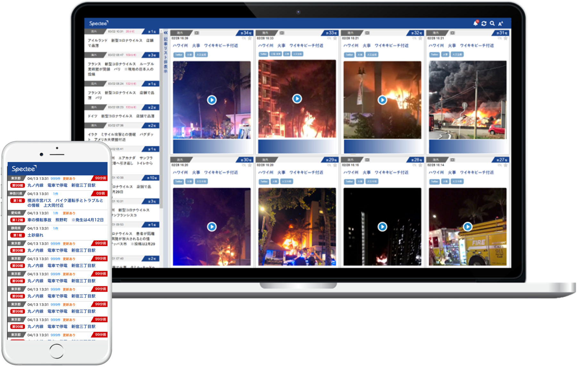Open the phone's 土砂崩れ news item
578x368 pixels.
[35, 235]
